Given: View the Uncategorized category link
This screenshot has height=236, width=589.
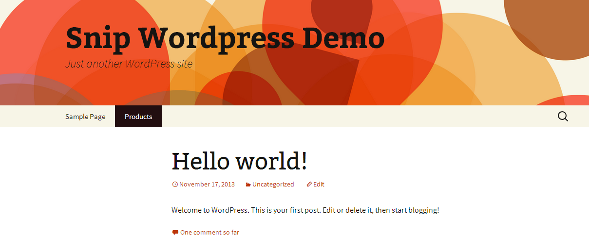Looking at the screenshot, I should (273, 185).
